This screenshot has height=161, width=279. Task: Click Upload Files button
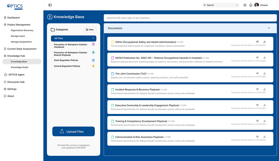tap(73, 131)
